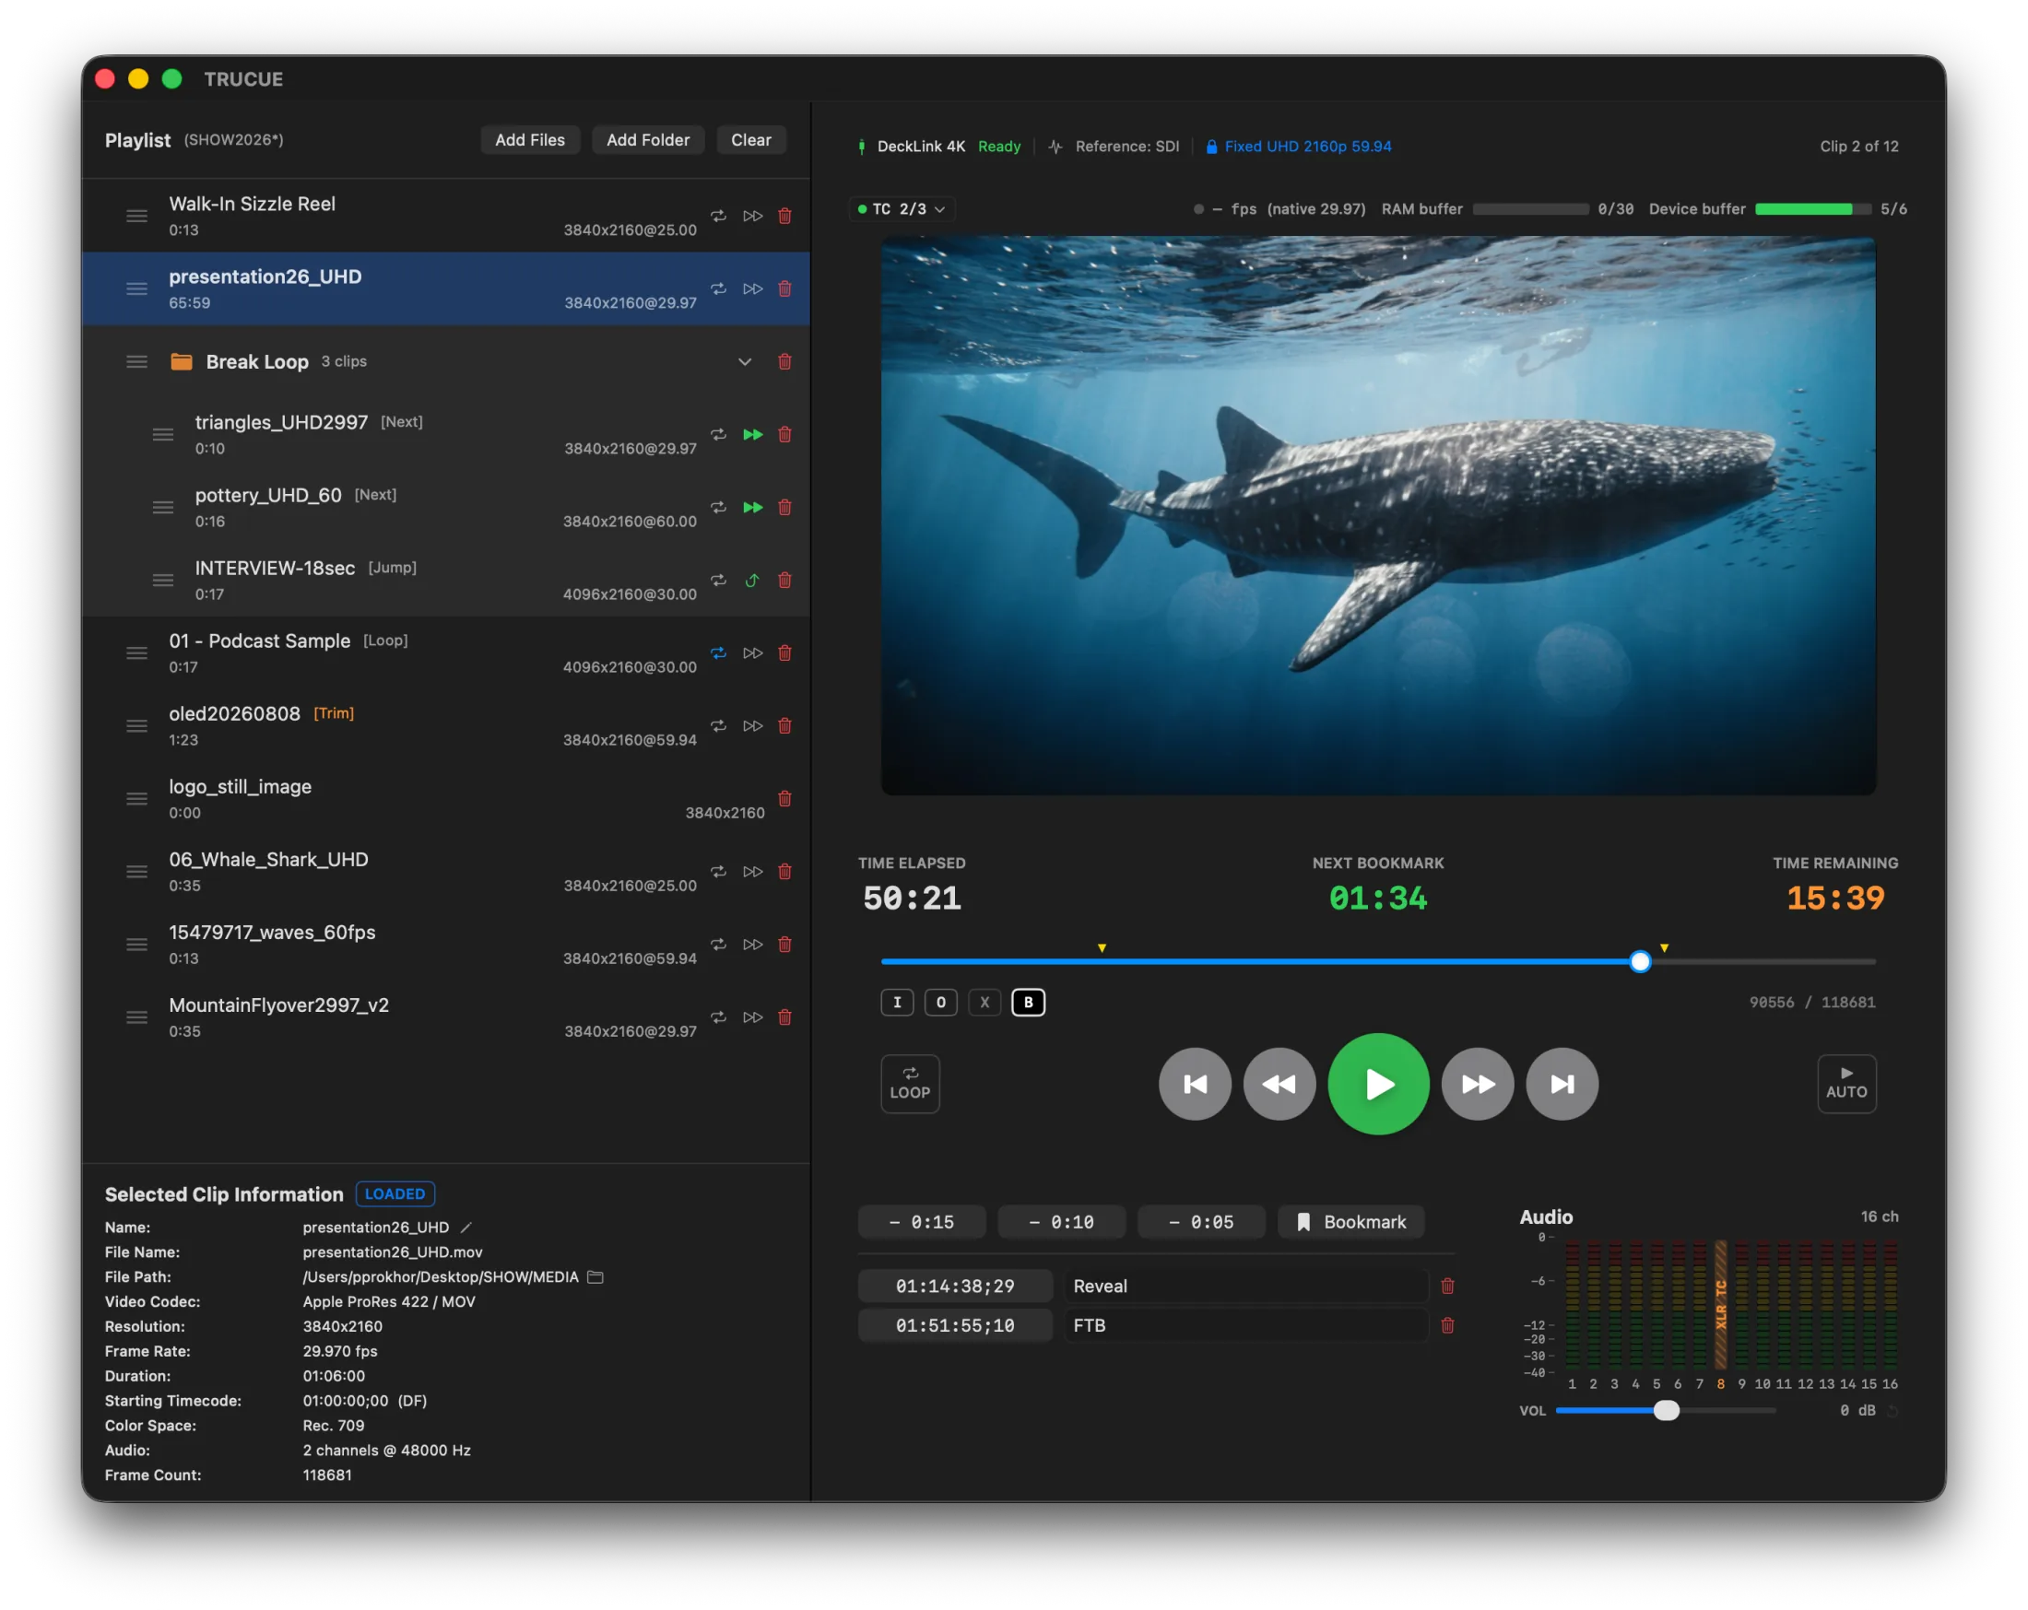Remove triangles_UHD2997 with its trash icon
Image resolution: width=2028 pixels, height=1610 pixels.
[784, 434]
